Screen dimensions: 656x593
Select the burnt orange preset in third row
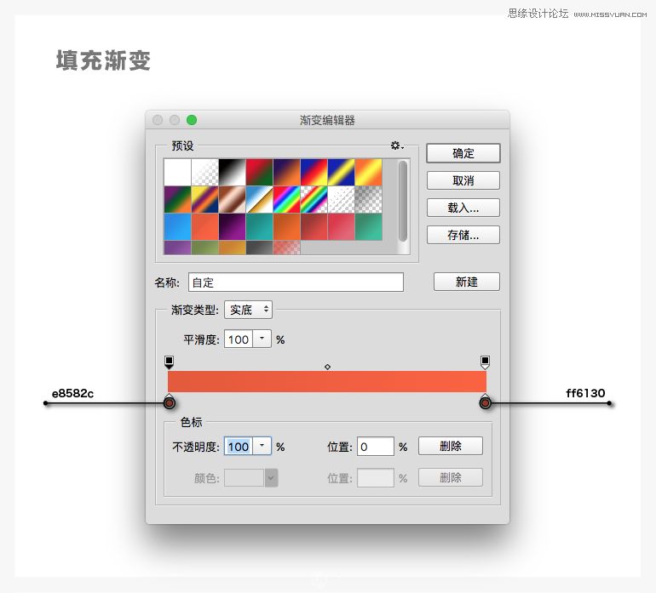286,226
